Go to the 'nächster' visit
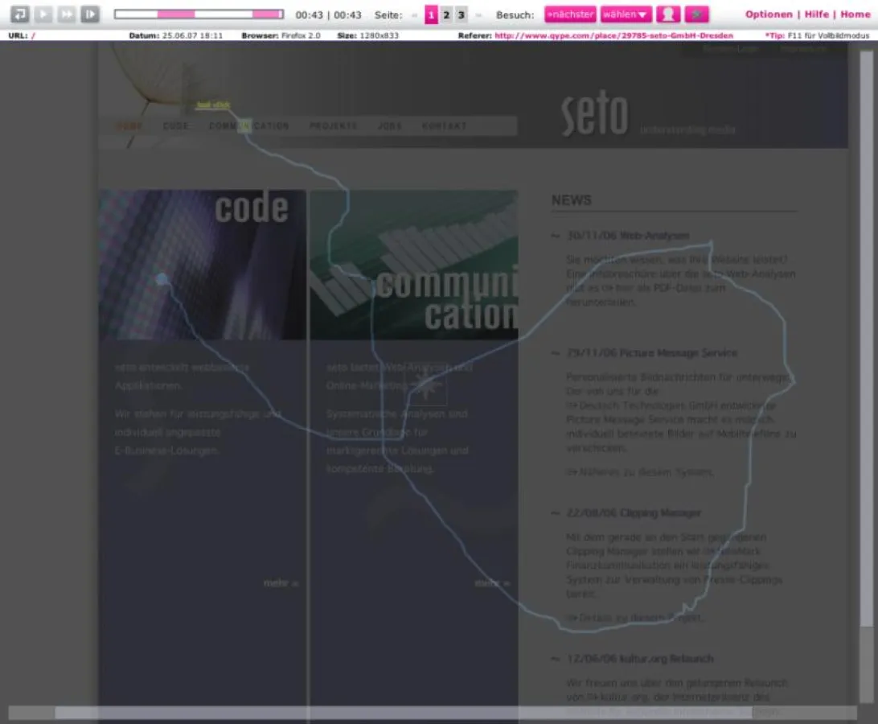The image size is (878, 724). (570, 14)
